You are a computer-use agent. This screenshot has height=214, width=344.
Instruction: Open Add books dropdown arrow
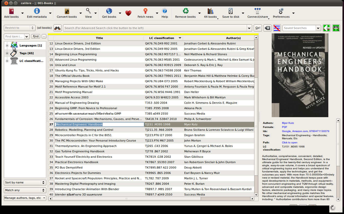pyautogui.click(x=22, y=13)
